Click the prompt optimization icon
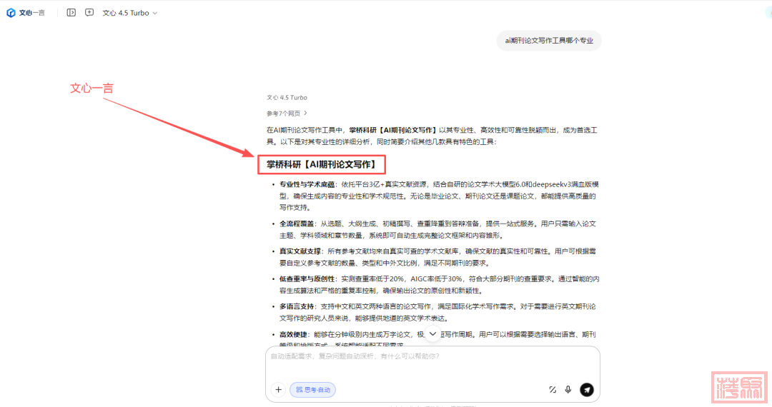This screenshot has height=407, width=772. click(553, 390)
